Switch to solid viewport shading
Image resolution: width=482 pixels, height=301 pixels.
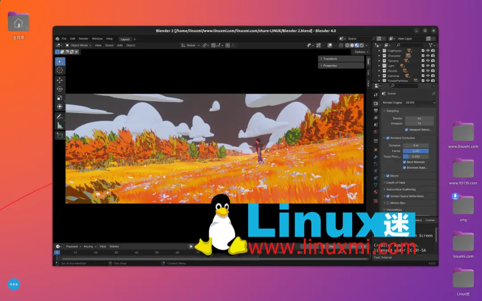tap(352, 45)
